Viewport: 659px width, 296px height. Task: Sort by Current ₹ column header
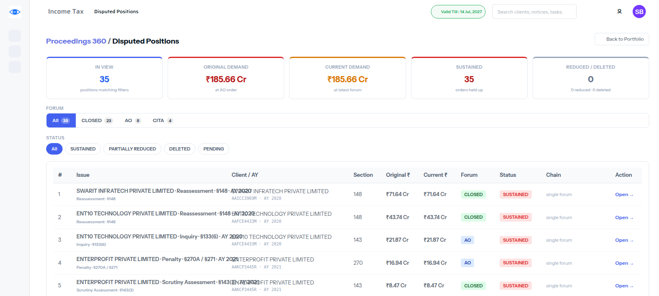coord(435,175)
